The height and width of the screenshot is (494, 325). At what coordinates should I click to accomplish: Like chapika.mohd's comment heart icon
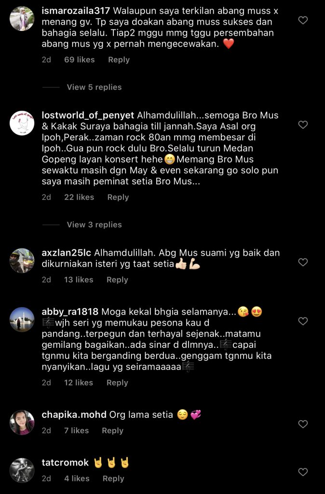point(303,424)
